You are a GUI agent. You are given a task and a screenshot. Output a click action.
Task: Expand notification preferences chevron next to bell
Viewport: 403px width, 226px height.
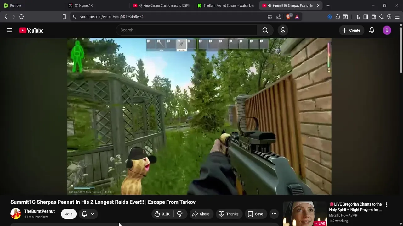click(92, 214)
